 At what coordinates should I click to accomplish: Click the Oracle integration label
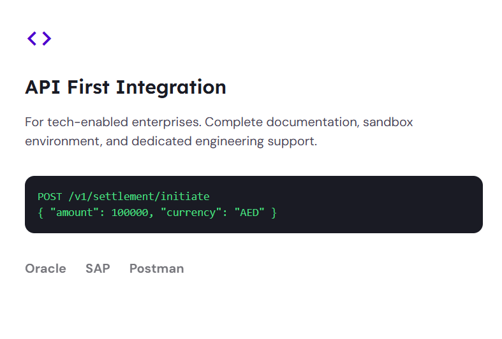[x=45, y=269]
